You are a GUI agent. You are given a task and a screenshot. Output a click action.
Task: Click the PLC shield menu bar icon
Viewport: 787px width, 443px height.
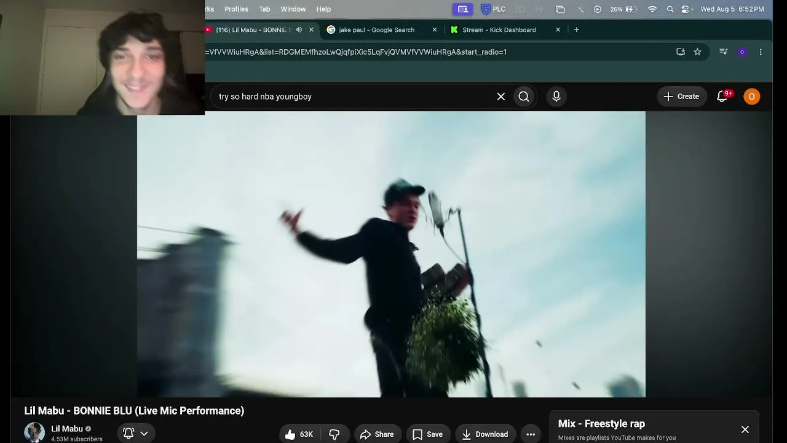coord(493,9)
